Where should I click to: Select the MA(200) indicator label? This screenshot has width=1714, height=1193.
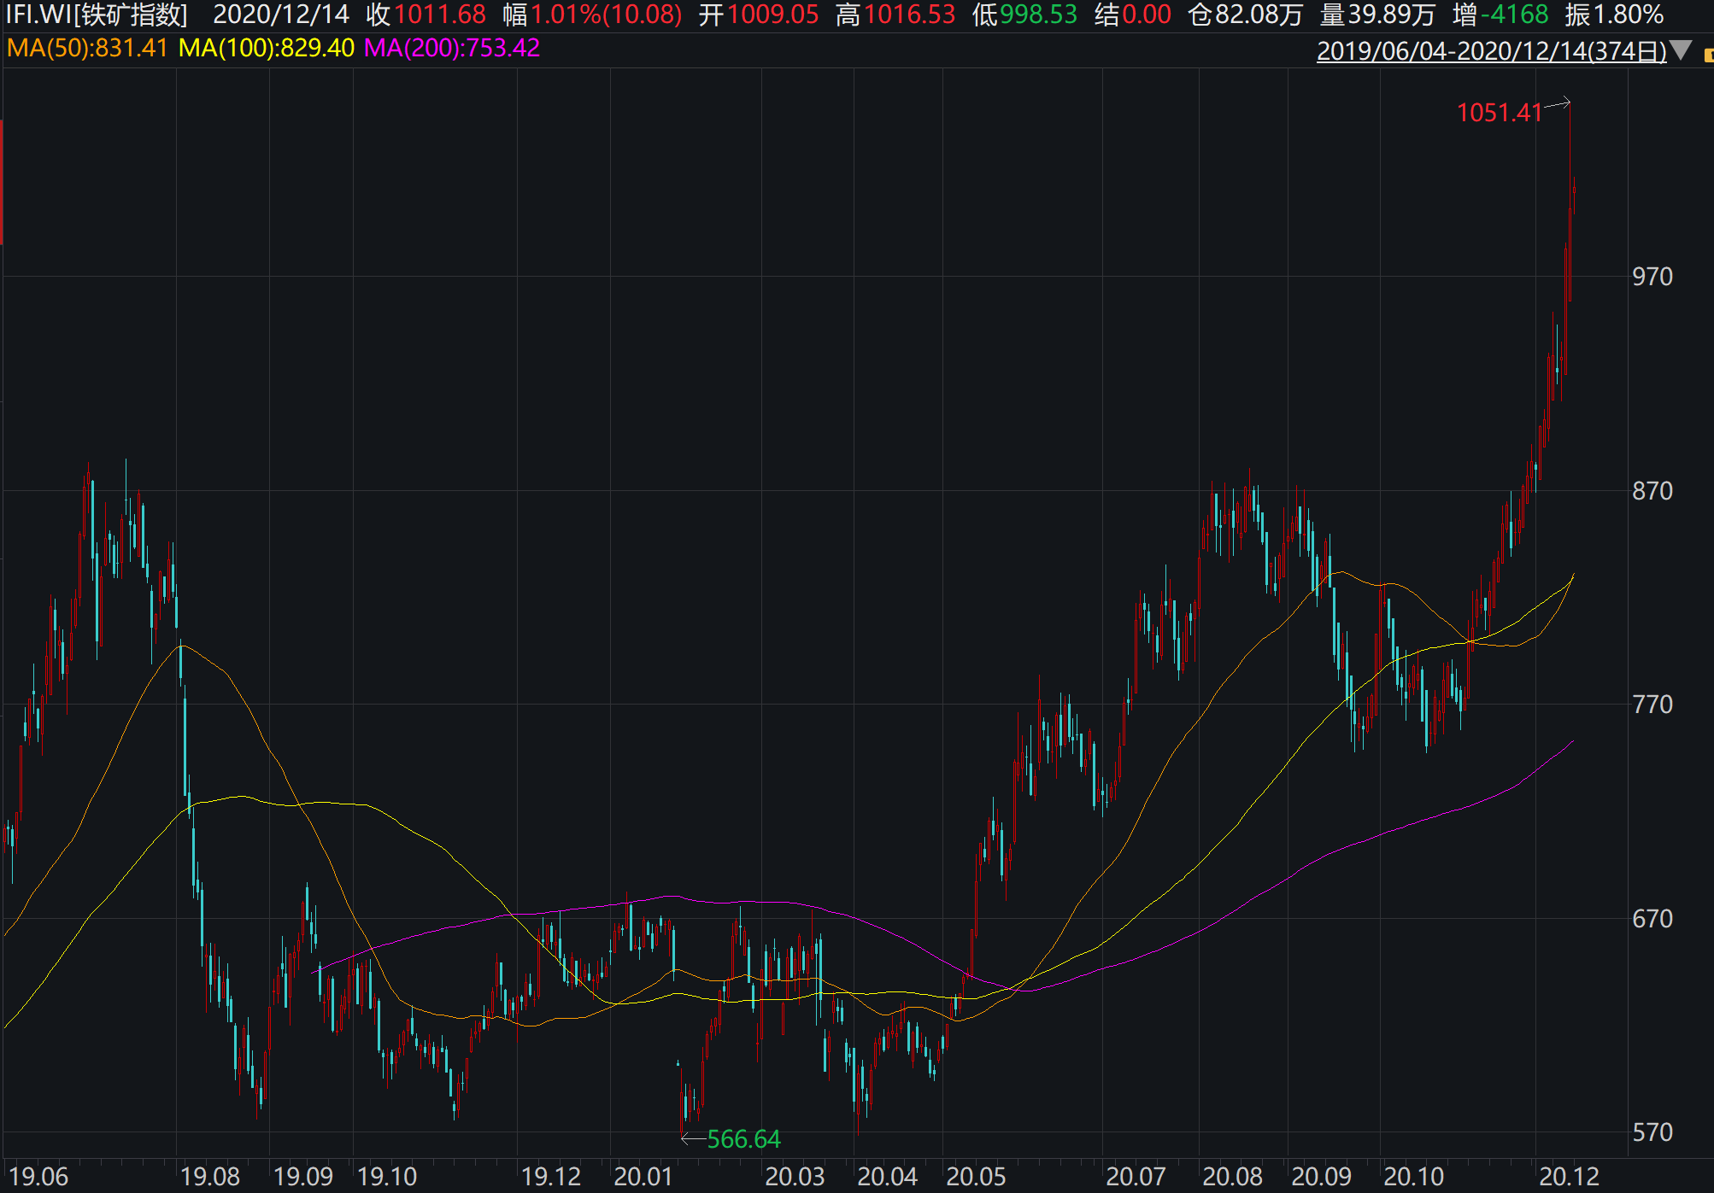pyautogui.click(x=451, y=48)
